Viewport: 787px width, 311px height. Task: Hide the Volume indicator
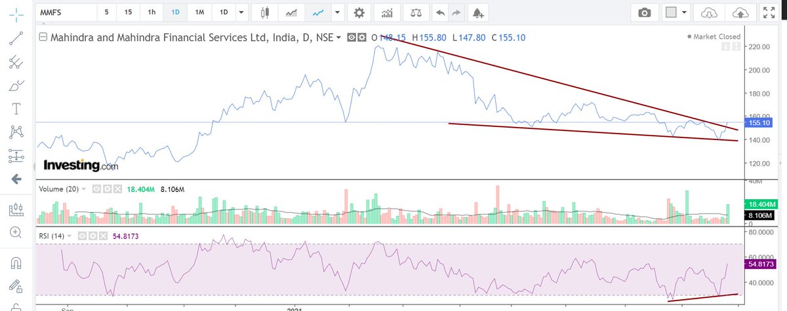(96, 189)
